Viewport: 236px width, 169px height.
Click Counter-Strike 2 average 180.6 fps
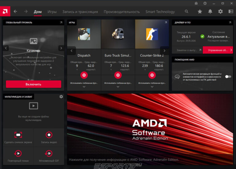(159, 66)
